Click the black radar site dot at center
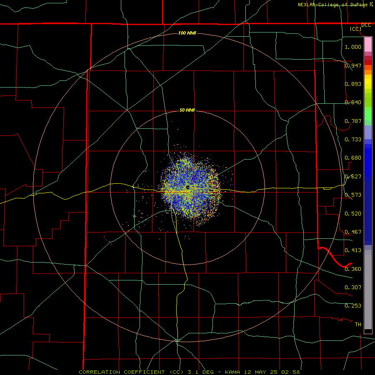The image size is (375, 375). 187,187
